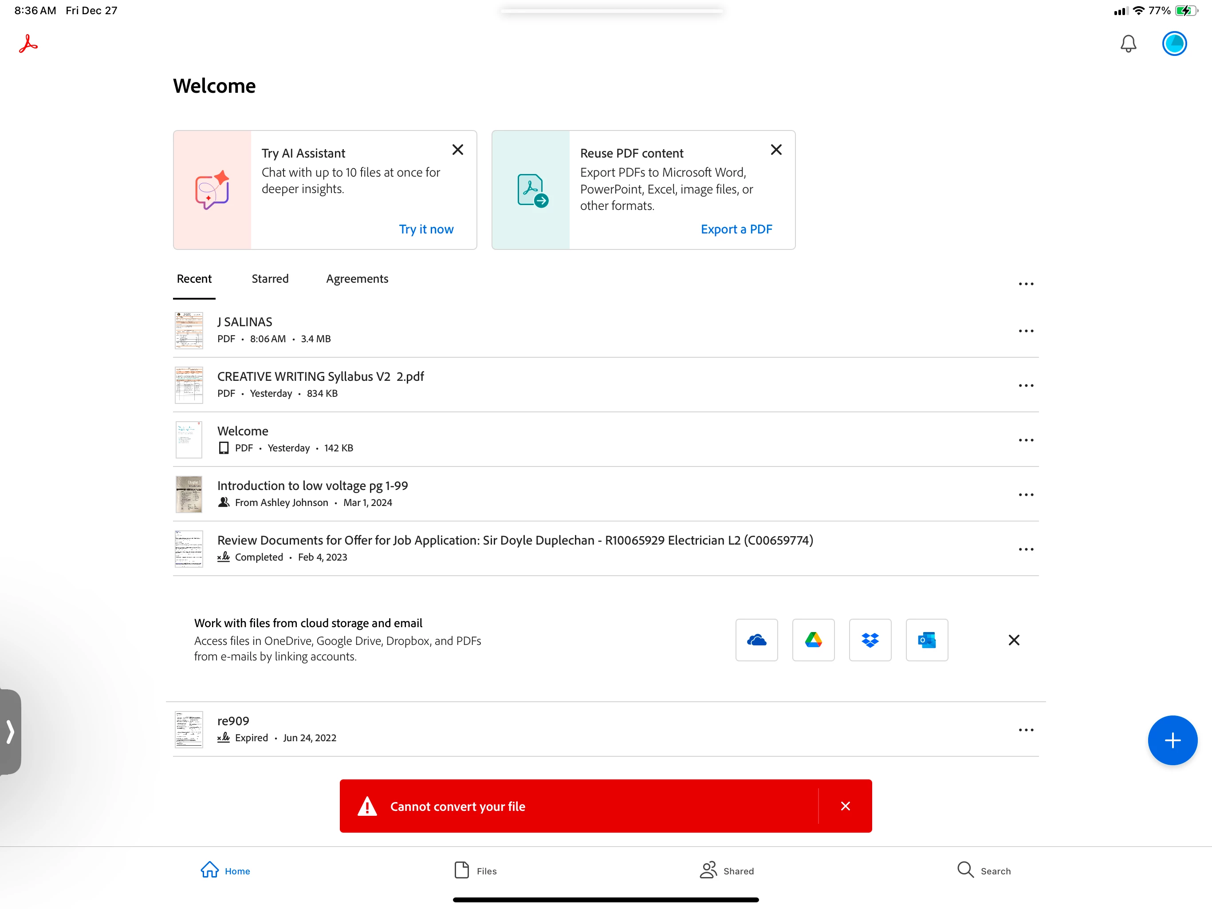This screenshot has width=1212, height=909.
Task: Switch to the Starred tab
Action: [x=270, y=278]
